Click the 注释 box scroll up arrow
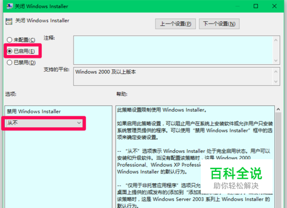Image resolution: width=287 pixels, height=208 pixels. point(276,40)
